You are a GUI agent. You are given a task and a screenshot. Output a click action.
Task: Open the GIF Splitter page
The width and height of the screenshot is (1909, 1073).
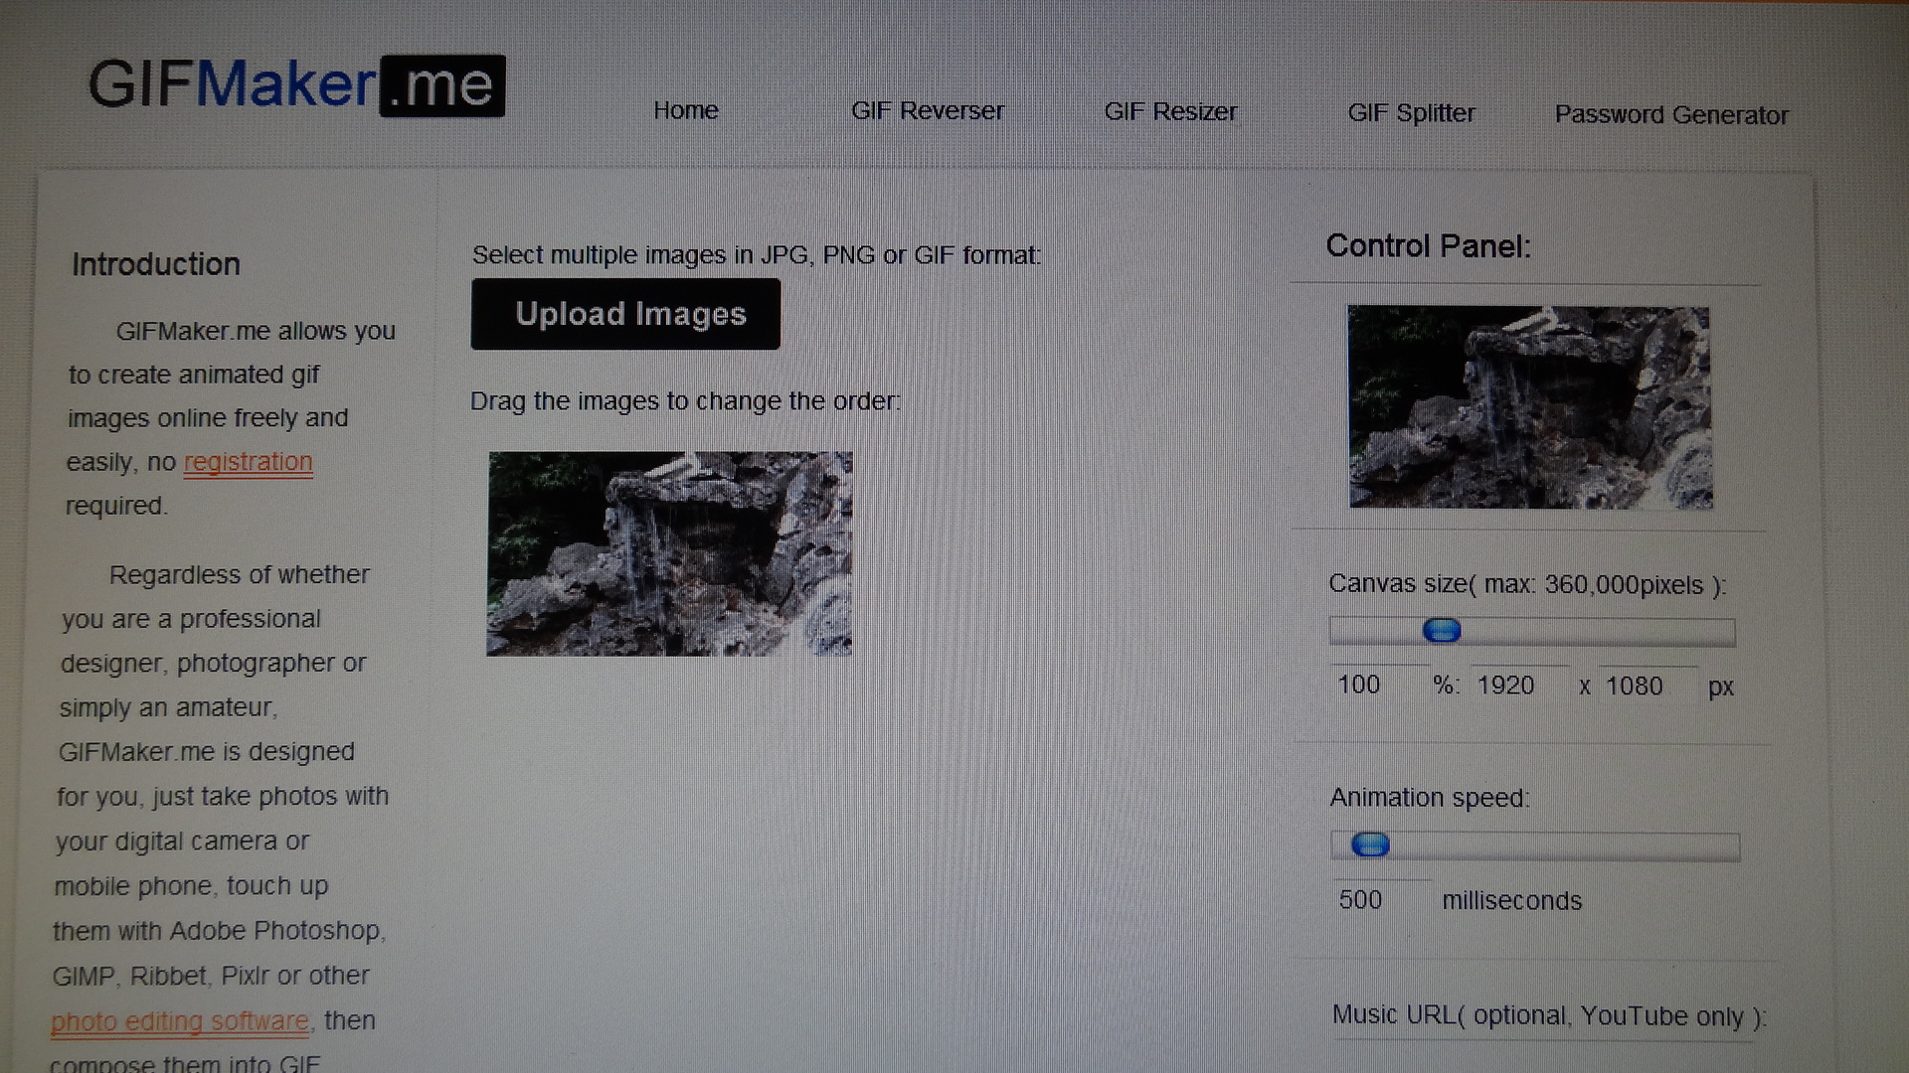(1411, 113)
